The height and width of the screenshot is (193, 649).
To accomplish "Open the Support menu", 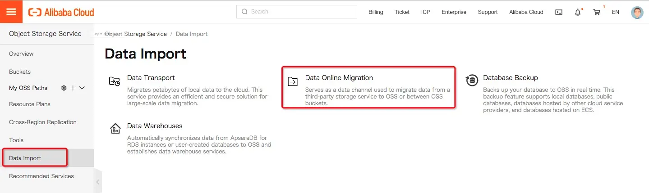I will (x=488, y=12).
